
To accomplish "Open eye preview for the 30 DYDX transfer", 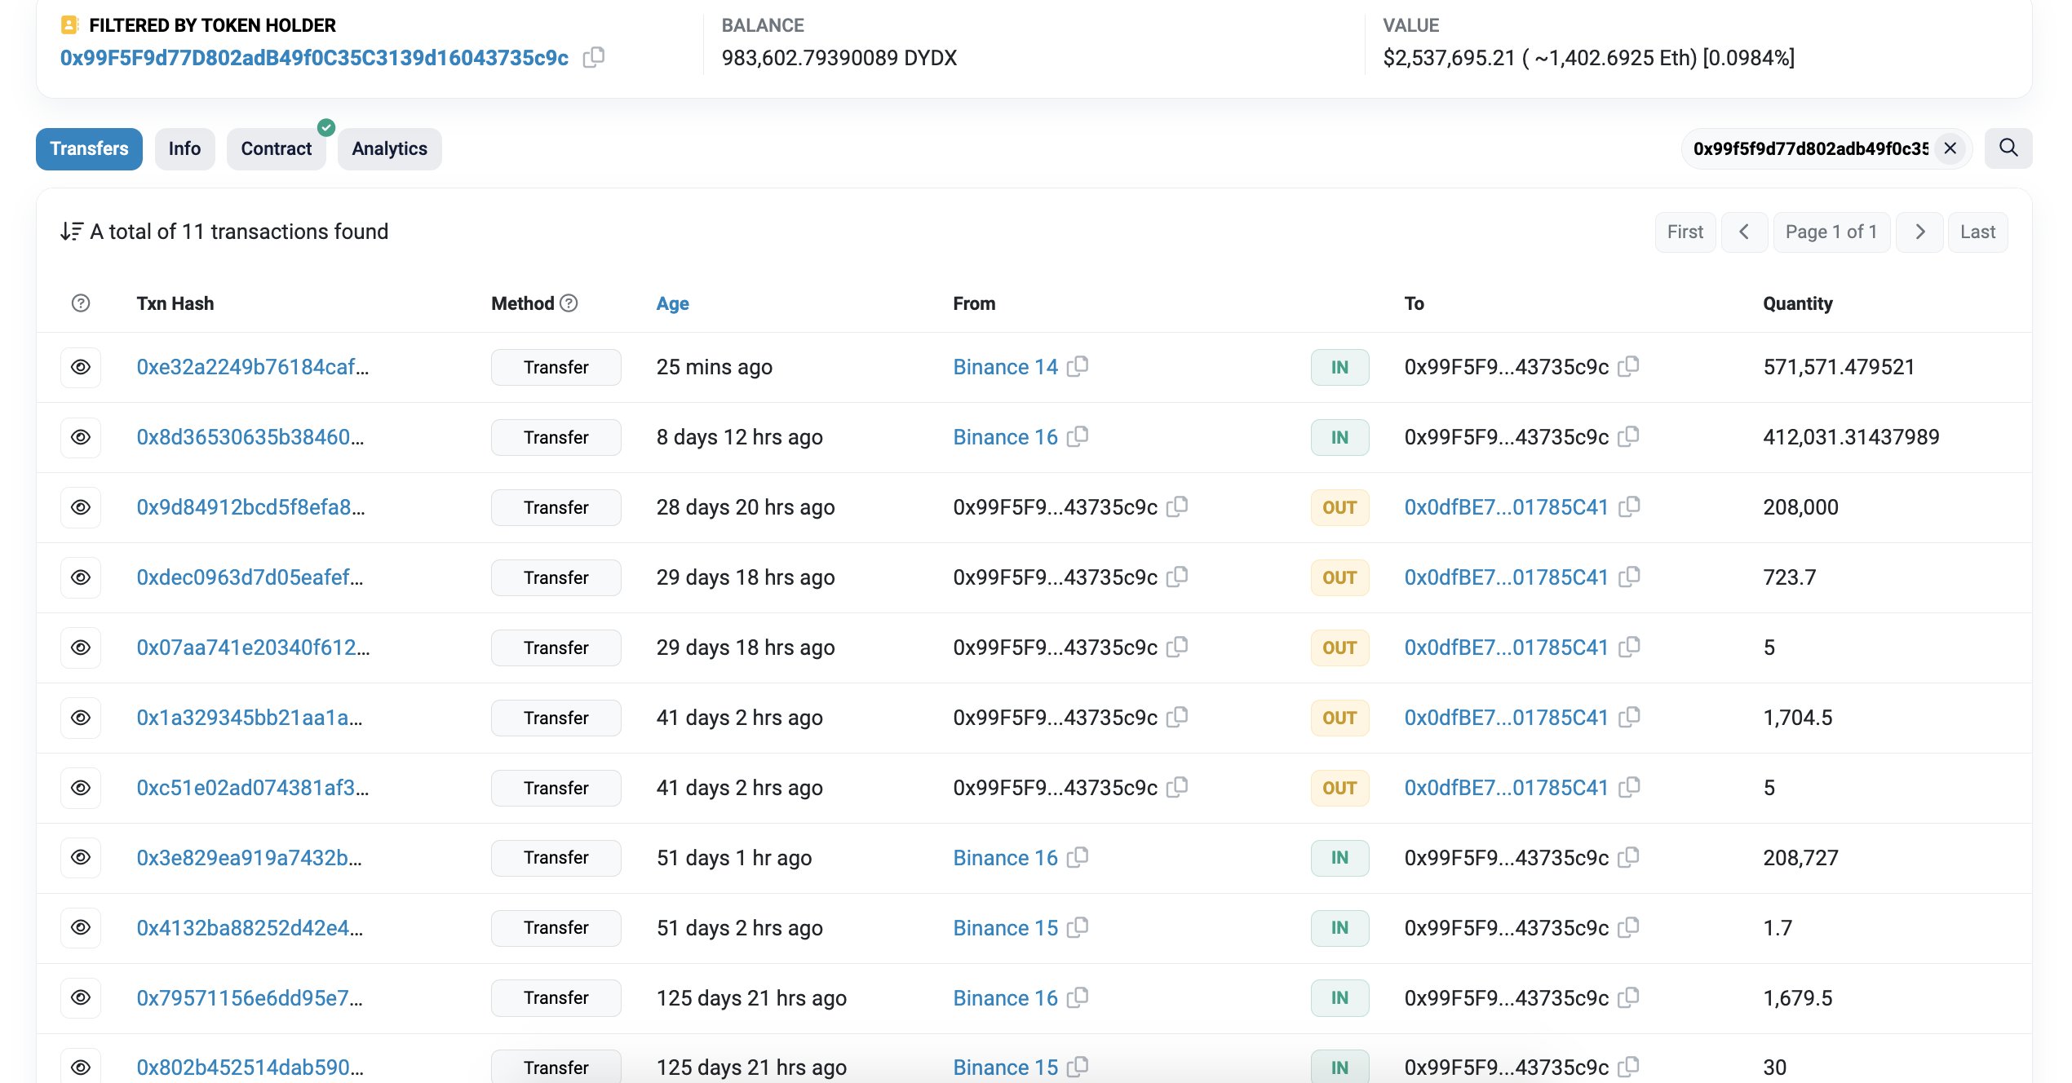I will tap(80, 1065).
